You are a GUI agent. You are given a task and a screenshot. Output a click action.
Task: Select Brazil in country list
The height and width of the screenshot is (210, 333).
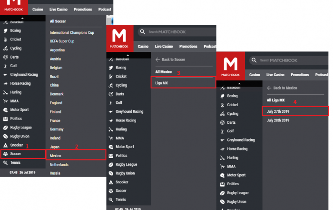pos(54,77)
